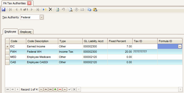Image resolution: width=184 pixels, height=93 pixels.
Task: Switch to the Employer tab
Action: point(26,32)
